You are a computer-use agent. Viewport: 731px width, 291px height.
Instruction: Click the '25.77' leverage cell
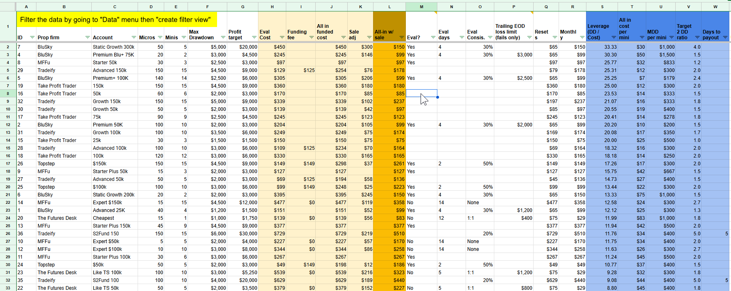[602, 62]
